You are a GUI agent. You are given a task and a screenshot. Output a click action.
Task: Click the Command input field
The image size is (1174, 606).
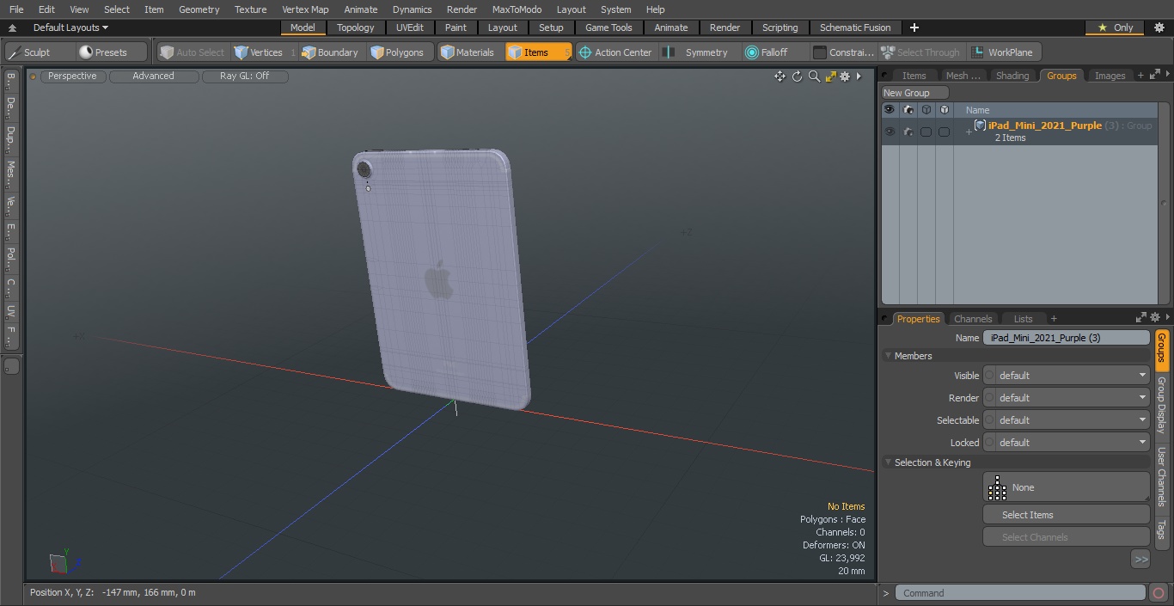(1019, 593)
